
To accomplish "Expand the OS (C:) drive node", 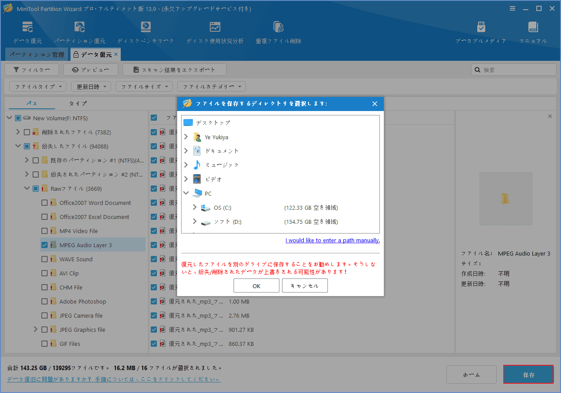I will coord(195,208).
